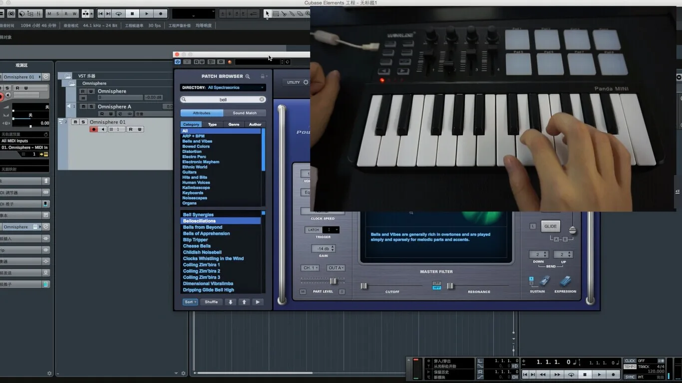682x383 pixels.
Task: Switch to the Sound Match tab
Action: [x=245, y=113]
